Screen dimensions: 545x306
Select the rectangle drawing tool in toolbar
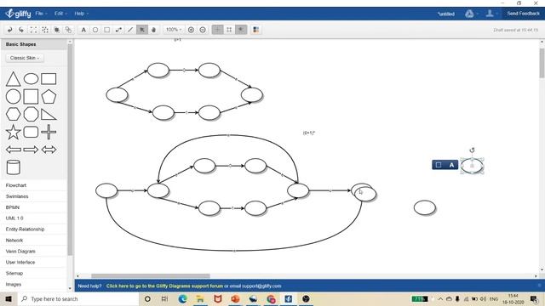coord(107,30)
